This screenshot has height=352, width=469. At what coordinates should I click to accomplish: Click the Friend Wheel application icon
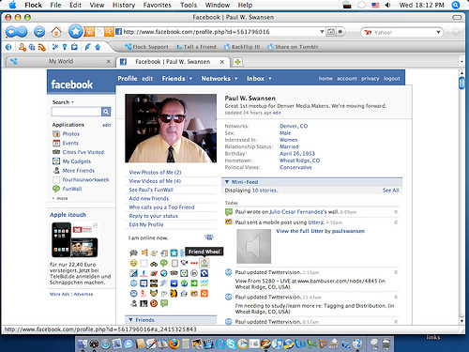coord(204,263)
